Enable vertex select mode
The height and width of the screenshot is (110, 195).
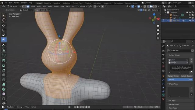23,6
